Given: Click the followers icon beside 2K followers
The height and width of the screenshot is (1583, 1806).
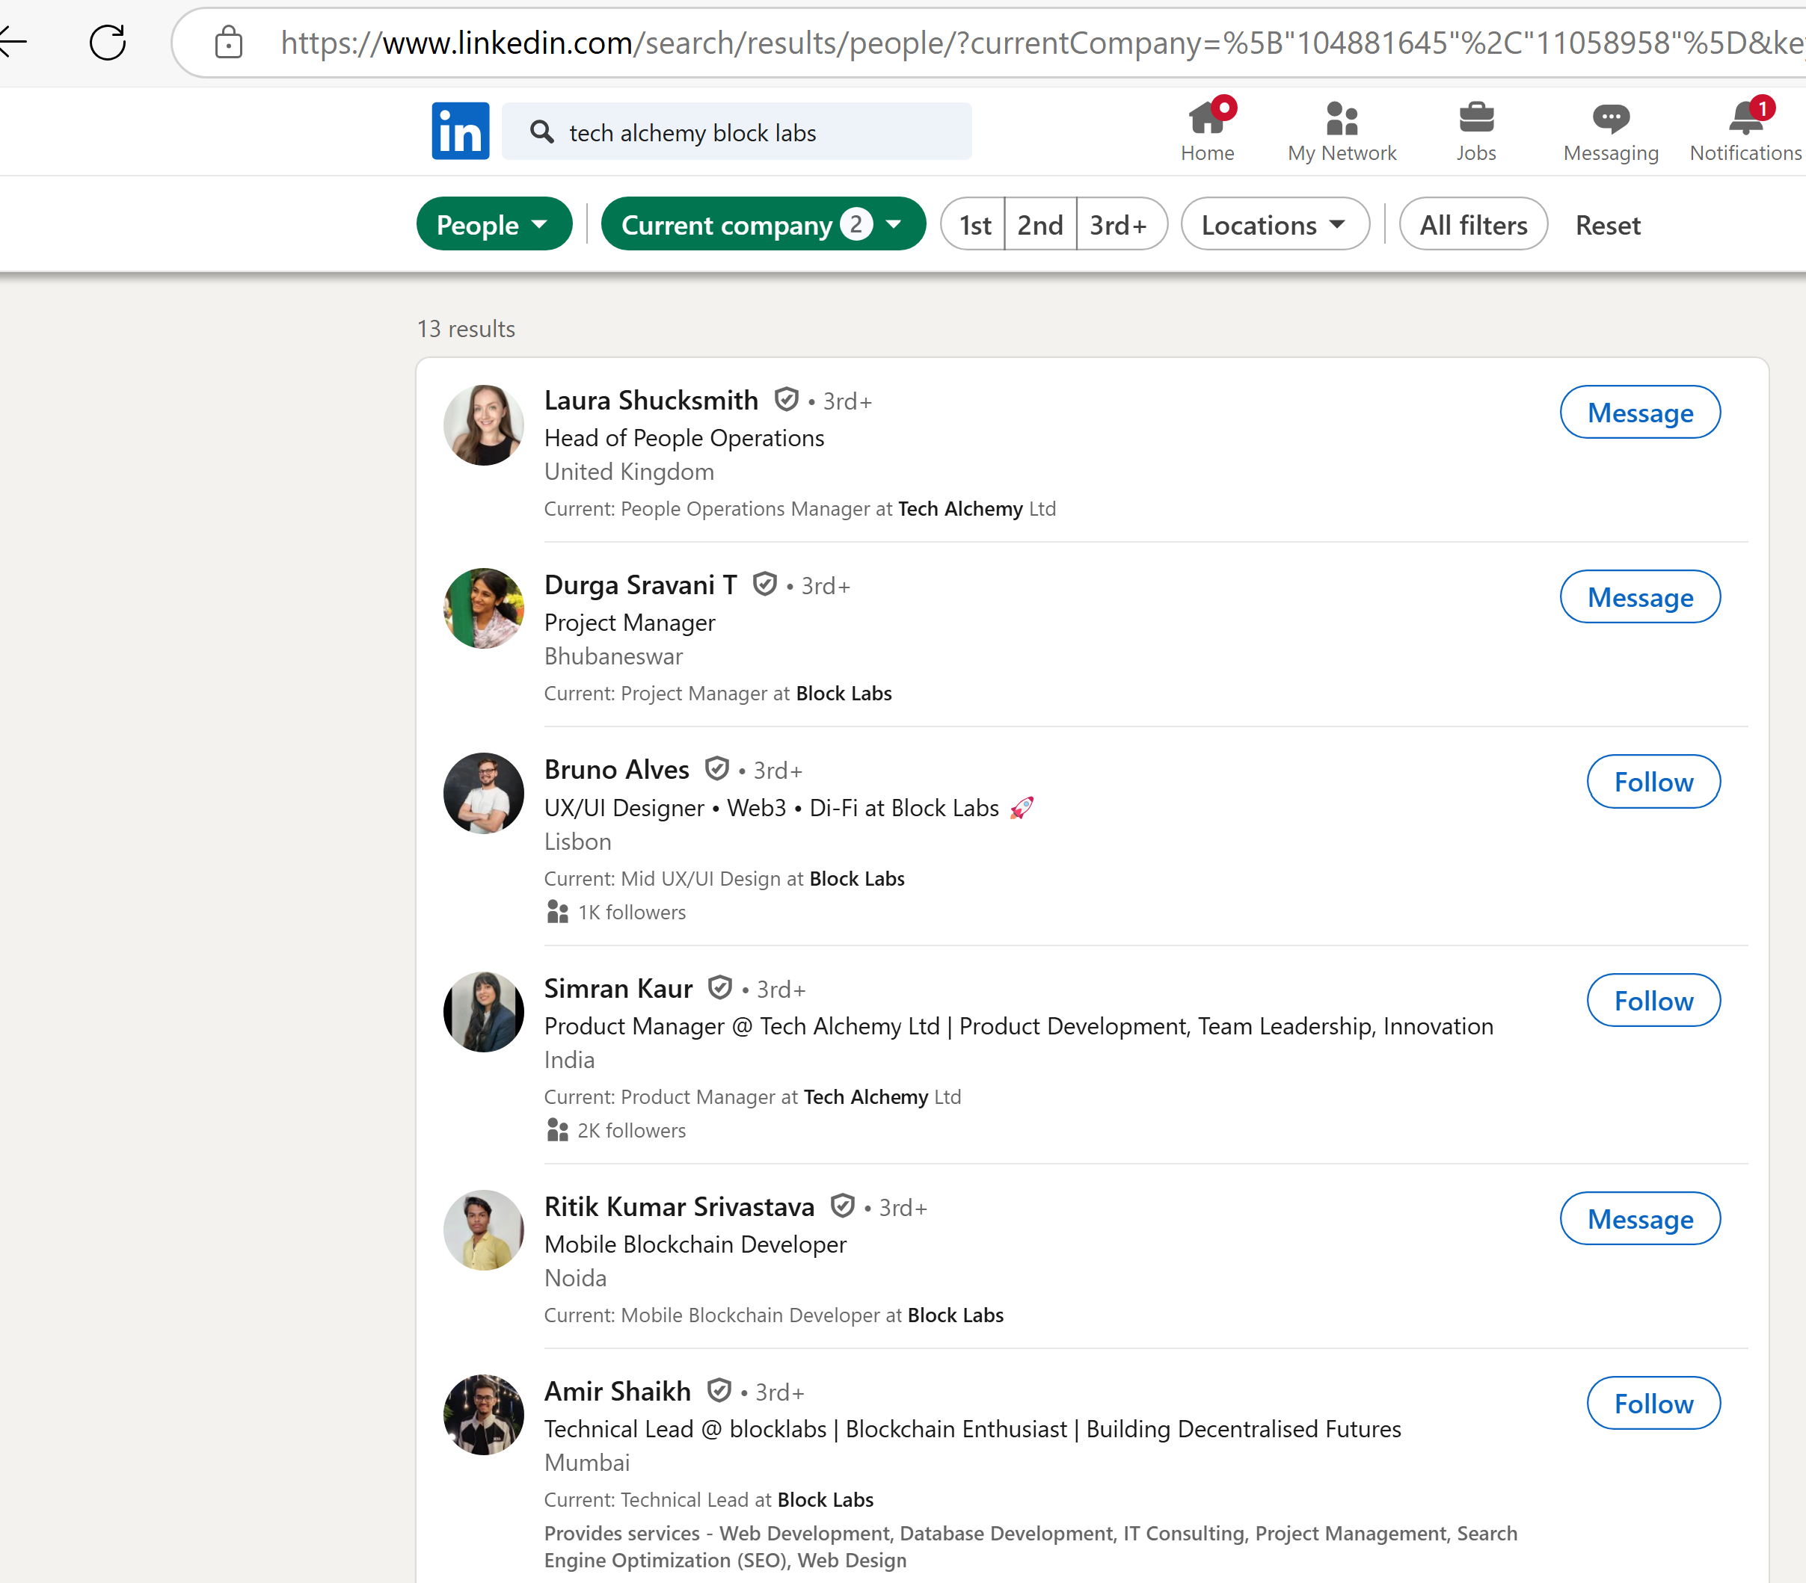Looking at the screenshot, I should click(556, 1130).
